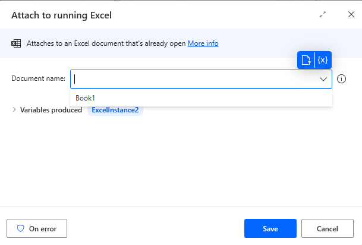Click the Document name label
Viewport: 362px width, 245px height.
point(38,79)
